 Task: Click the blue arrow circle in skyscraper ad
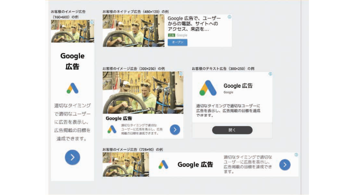(x=72, y=157)
